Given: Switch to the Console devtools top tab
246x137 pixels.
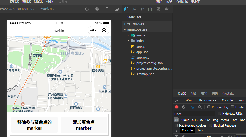Looking at the screenshot, I should point(227,100).
